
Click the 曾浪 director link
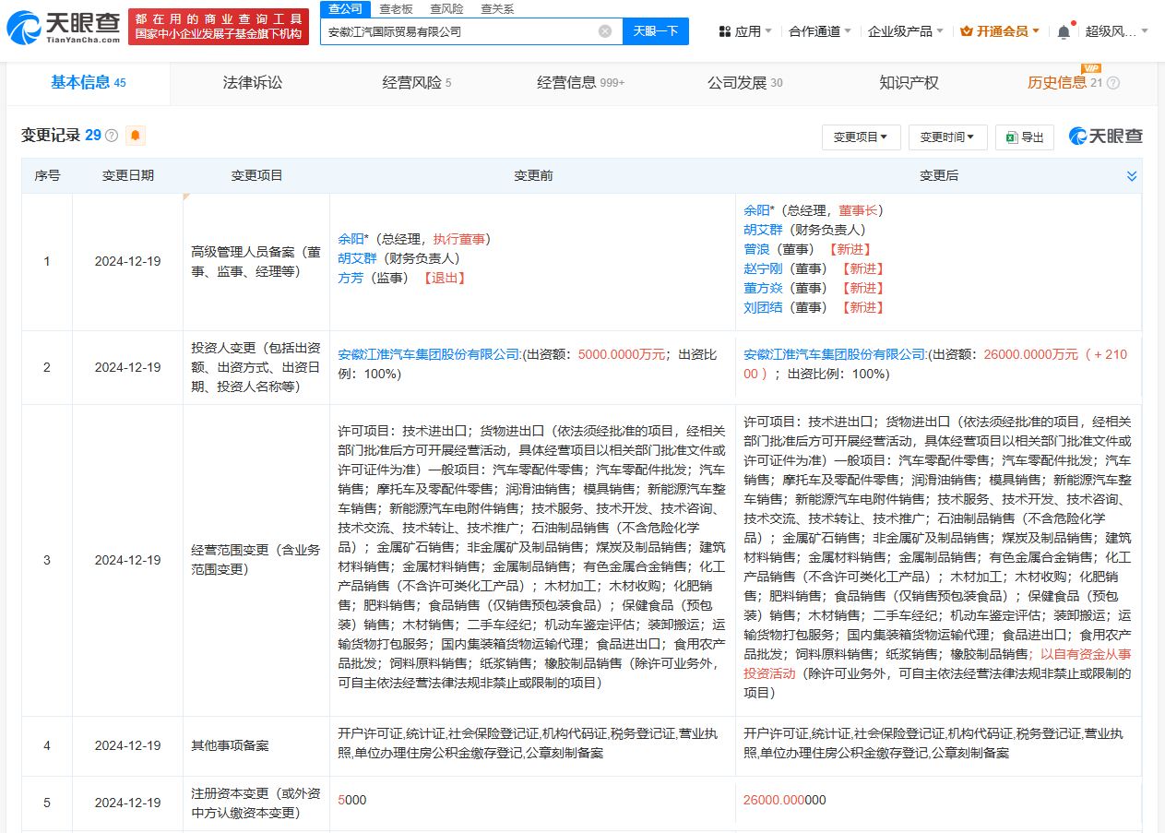tap(756, 249)
